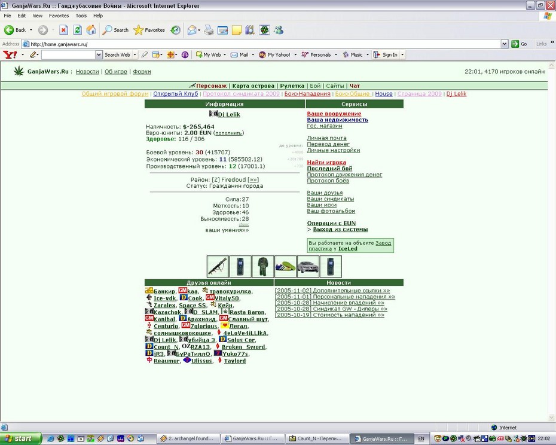Click the Messenger people icon in toolbar

(279, 30)
